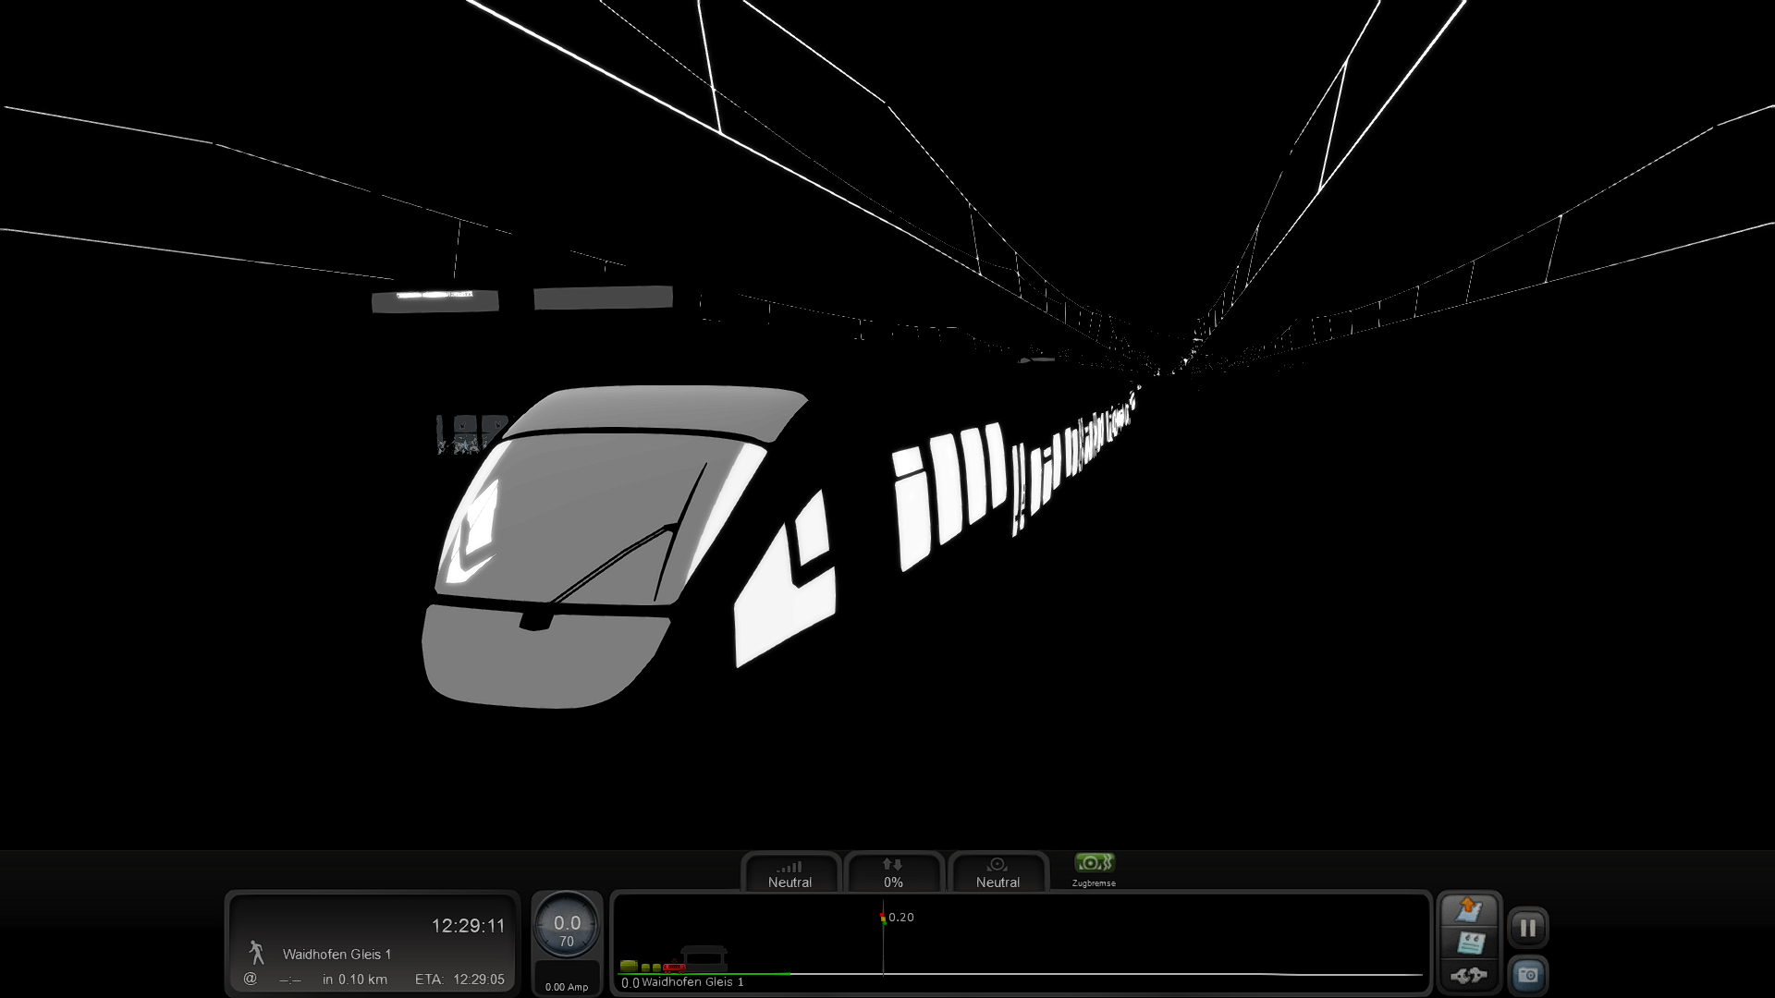Click the 0.00 Amp ammeter readout

click(x=567, y=987)
